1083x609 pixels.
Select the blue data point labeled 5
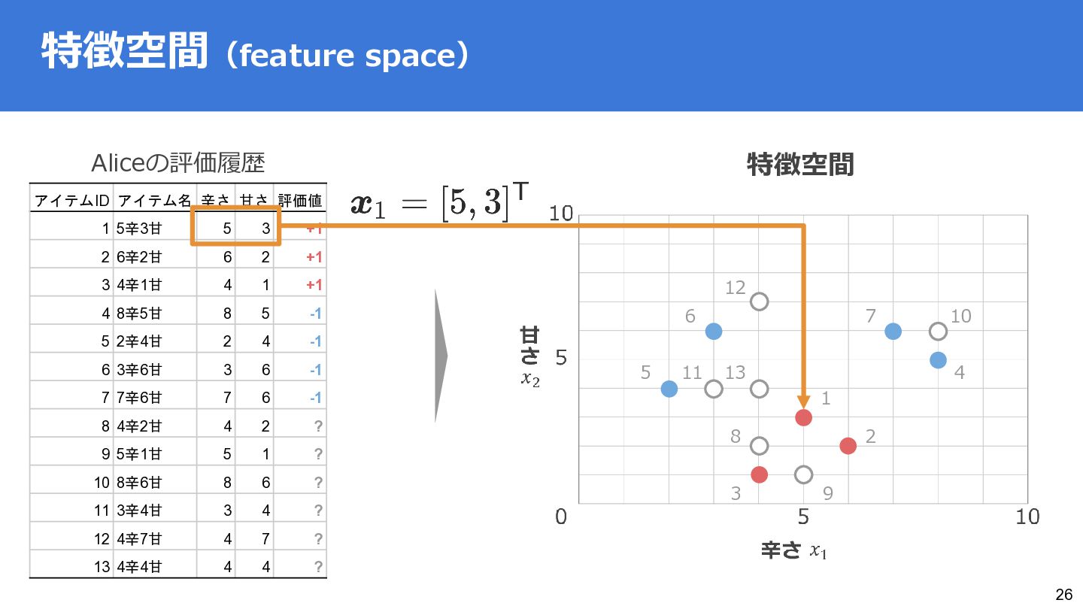669,389
